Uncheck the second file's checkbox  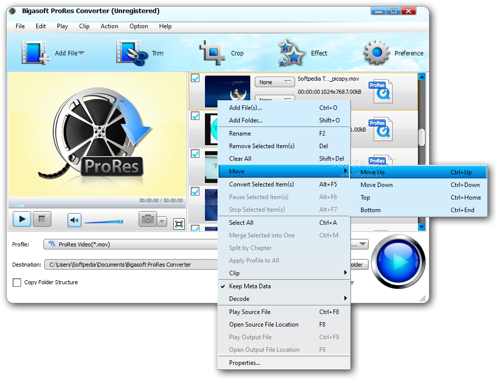click(x=195, y=116)
